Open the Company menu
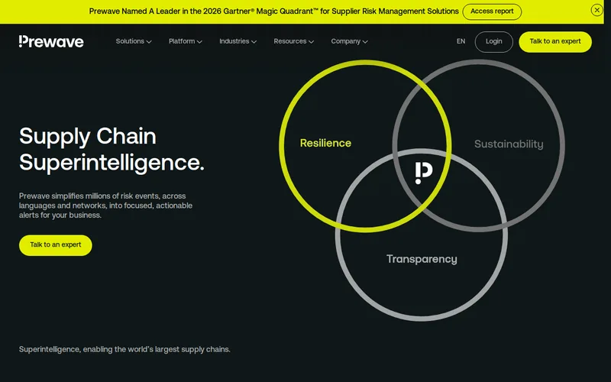The image size is (611, 382). (x=349, y=41)
